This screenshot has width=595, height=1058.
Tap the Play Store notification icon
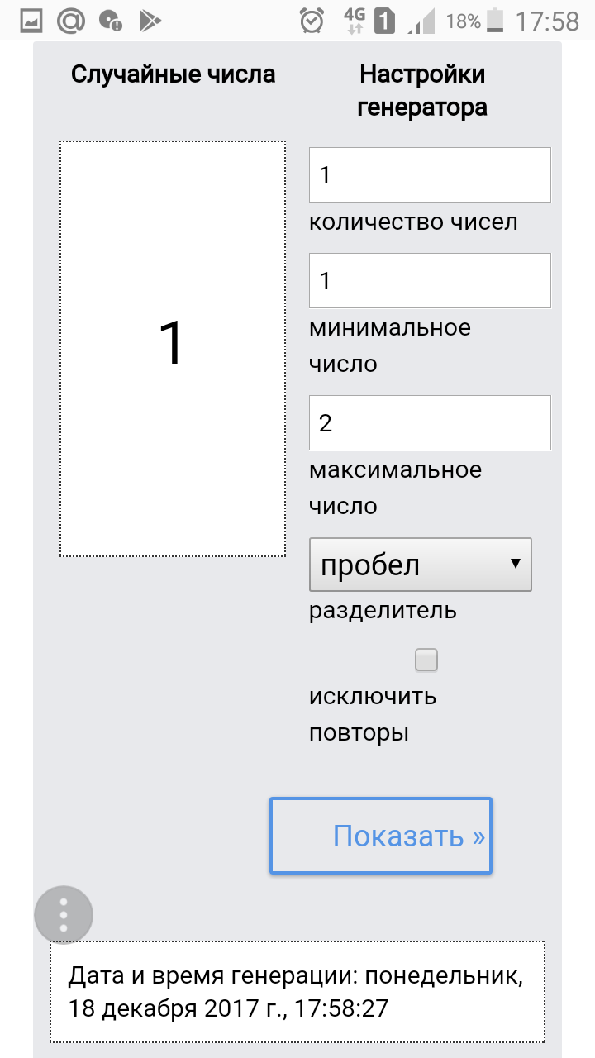[150, 21]
